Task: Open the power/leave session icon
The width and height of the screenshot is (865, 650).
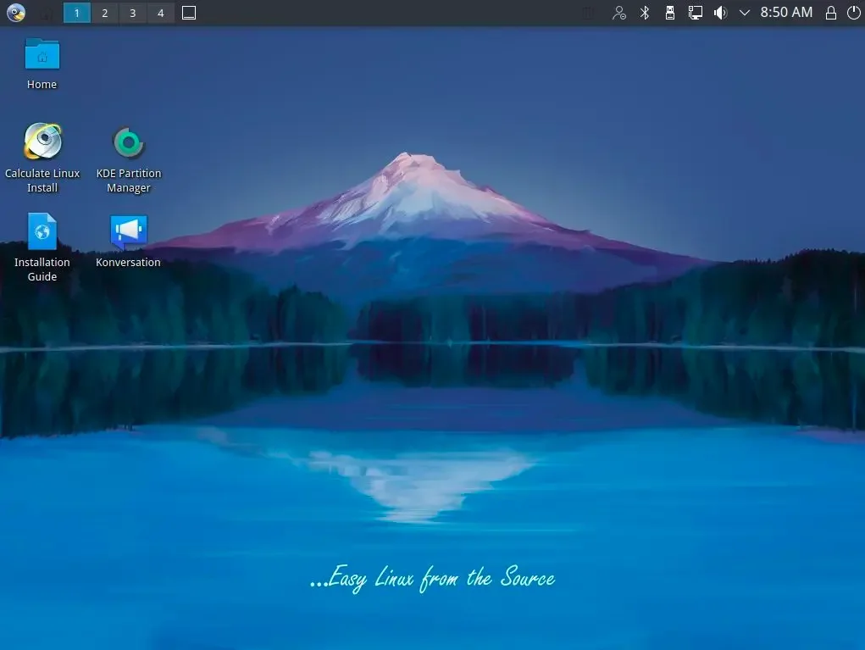Action: [853, 13]
